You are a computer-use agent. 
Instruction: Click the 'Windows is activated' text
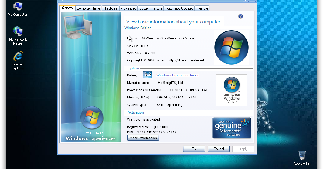[143, 119]
